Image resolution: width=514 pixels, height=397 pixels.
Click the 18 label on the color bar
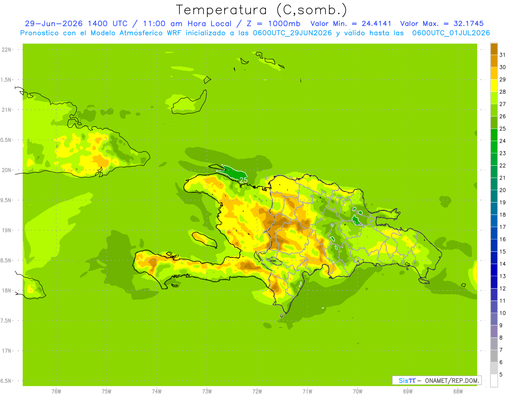point(503,215)
